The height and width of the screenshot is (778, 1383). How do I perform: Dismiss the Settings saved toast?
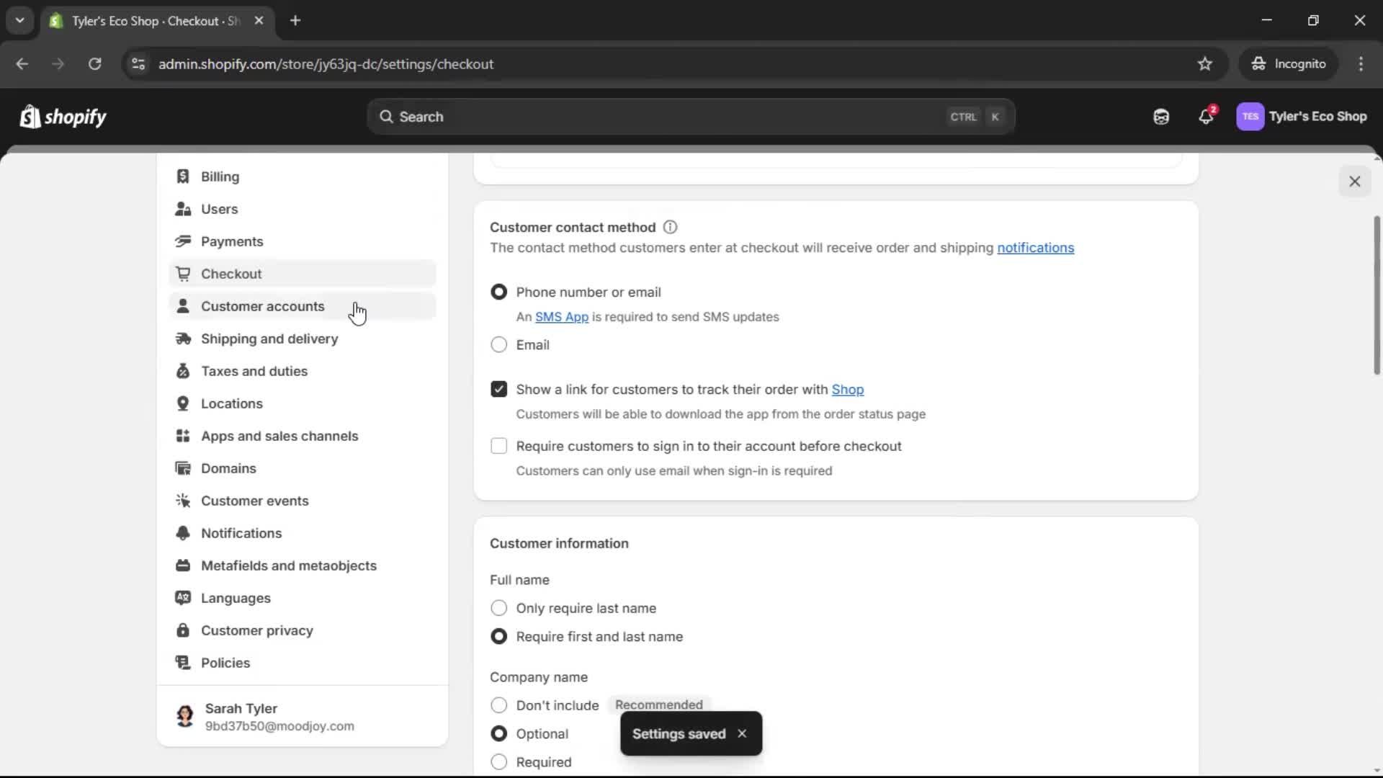742,733
